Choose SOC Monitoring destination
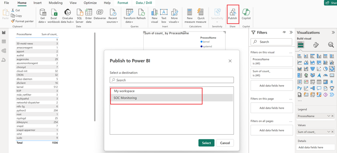 click(171, 98)
